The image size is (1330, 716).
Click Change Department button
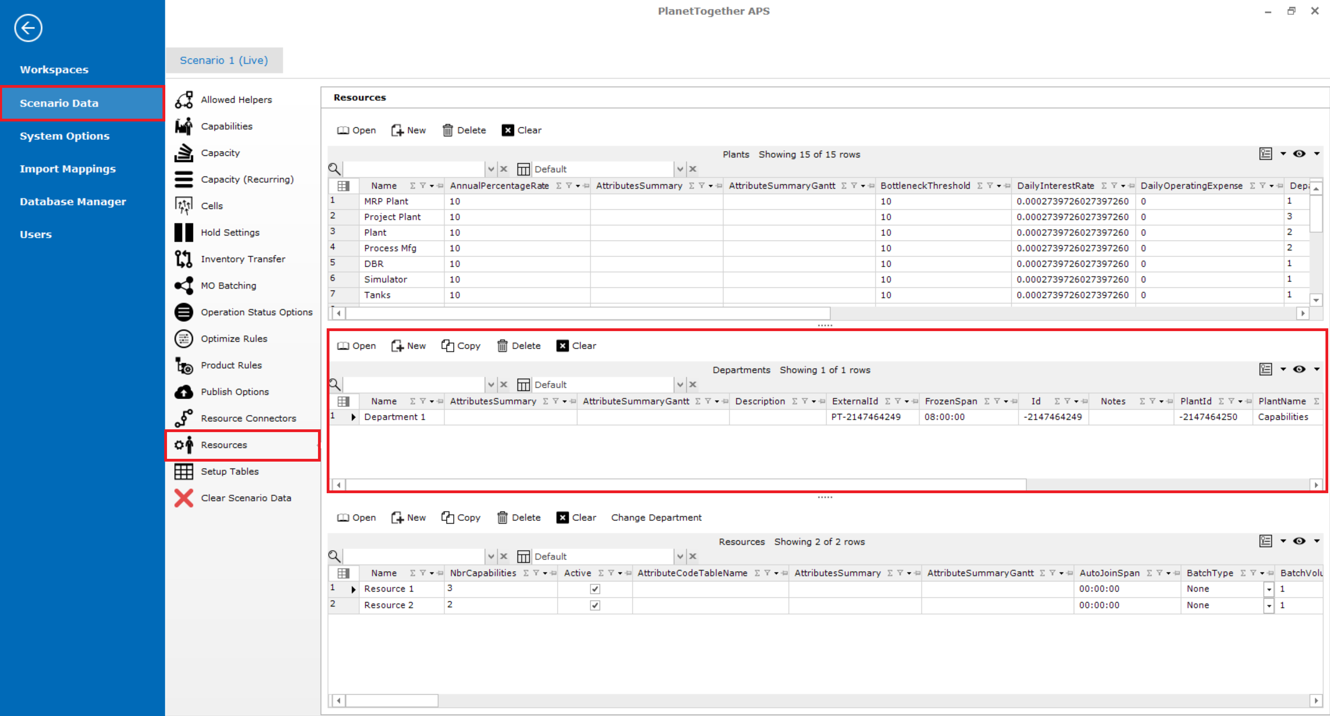coord(656,518)
